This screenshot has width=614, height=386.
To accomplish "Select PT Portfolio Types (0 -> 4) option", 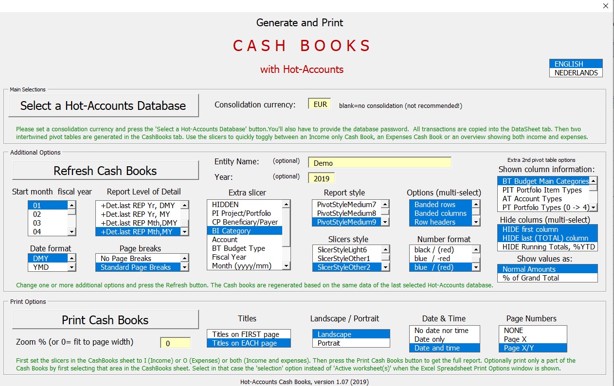I will [543, 208].
